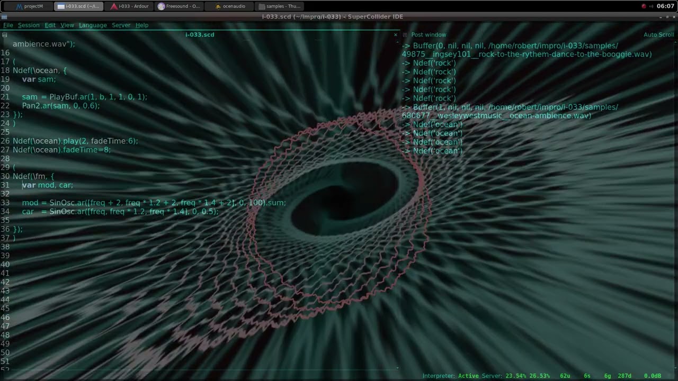Open the Server menu

(121, 25)
